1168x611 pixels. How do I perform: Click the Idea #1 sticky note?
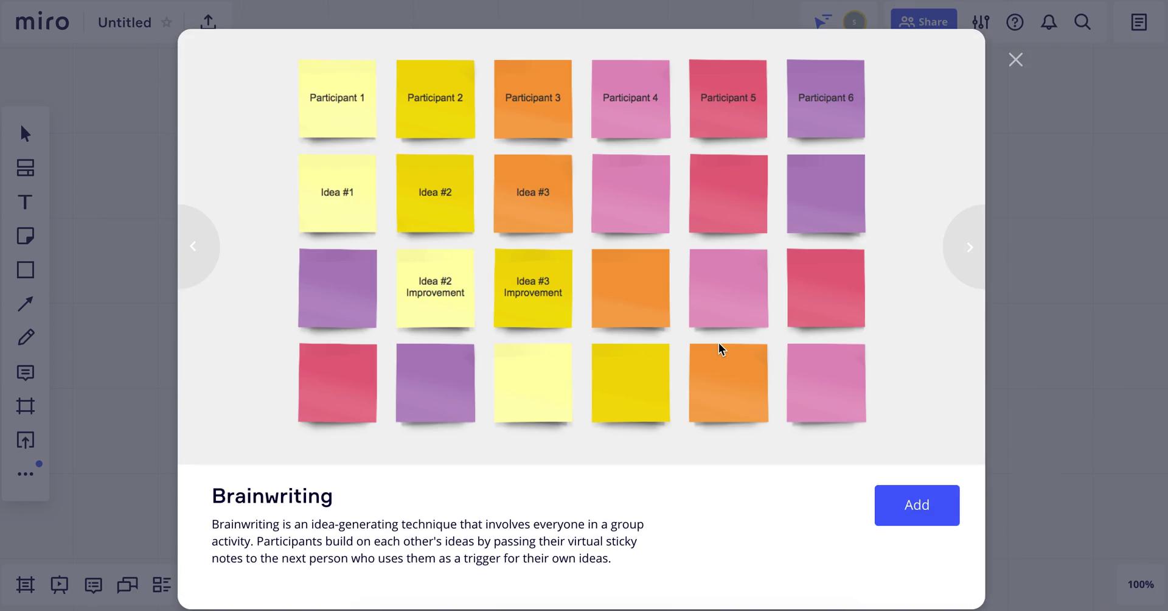(x=337, y=193)
